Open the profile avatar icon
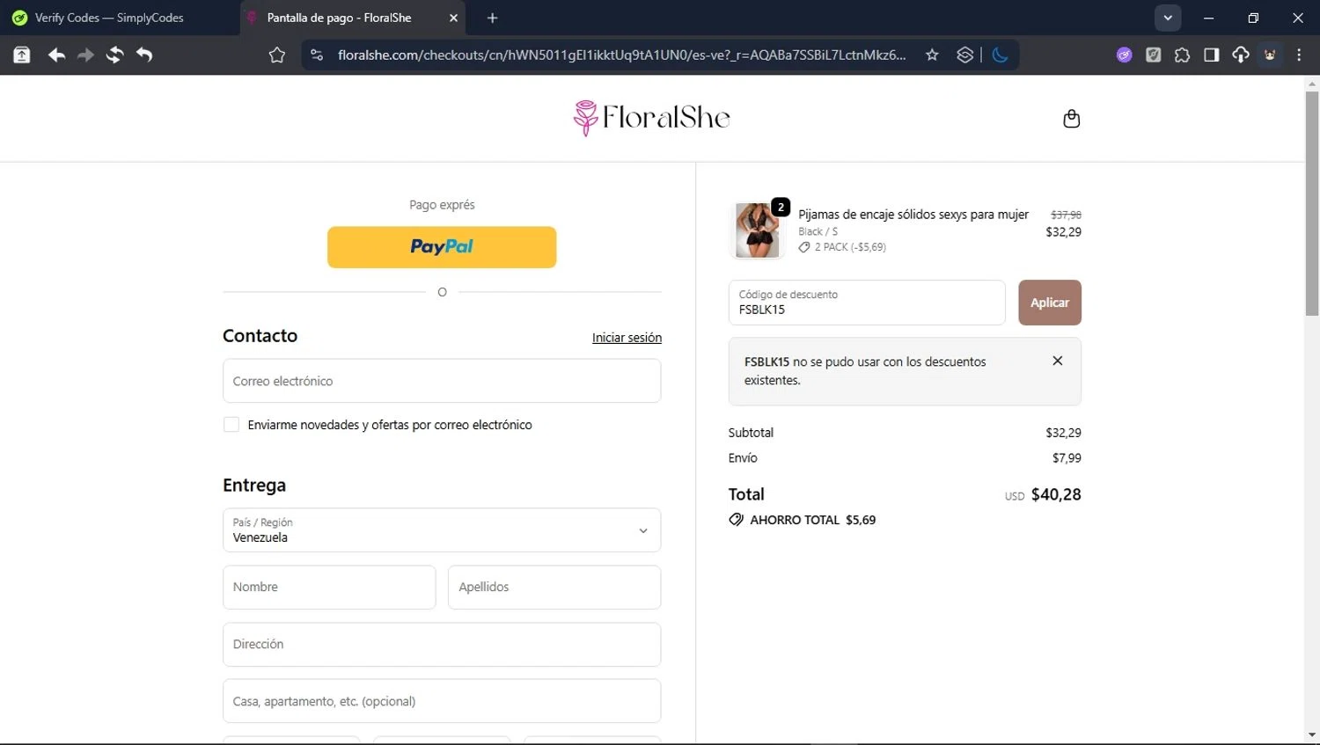The width and height of the screenshot is (1320, 745). point(1270,55)
